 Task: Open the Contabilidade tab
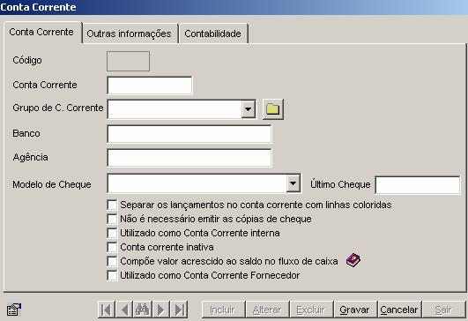(212, 34)
